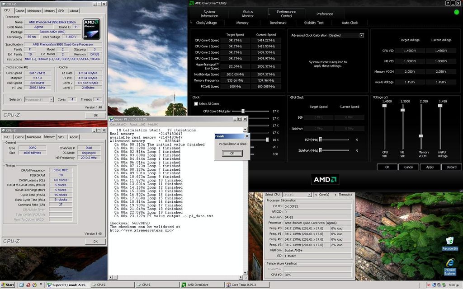Click the green status indicator in OverDrive
Viewport: 463px width, 289px height.
[x=457, y=12]
